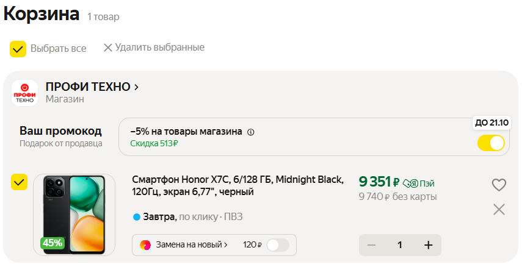The height and width of the screenshot is (267, 522).
Task: Add item to favorites with heart icon
Action: [499, 185]
